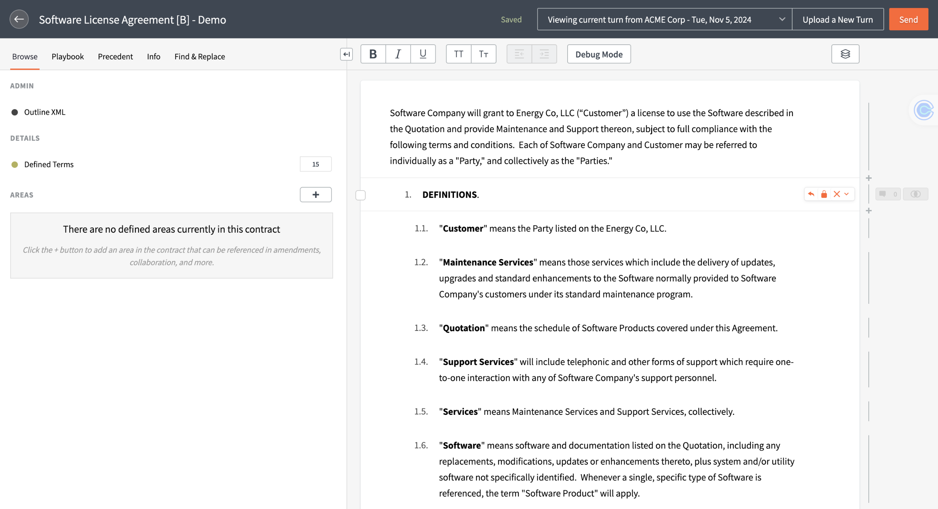
Task: Click the back arrow button
Action: (x=19, y=19)
